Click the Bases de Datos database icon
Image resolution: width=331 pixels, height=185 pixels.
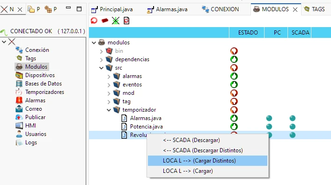(x=19, y=84)
